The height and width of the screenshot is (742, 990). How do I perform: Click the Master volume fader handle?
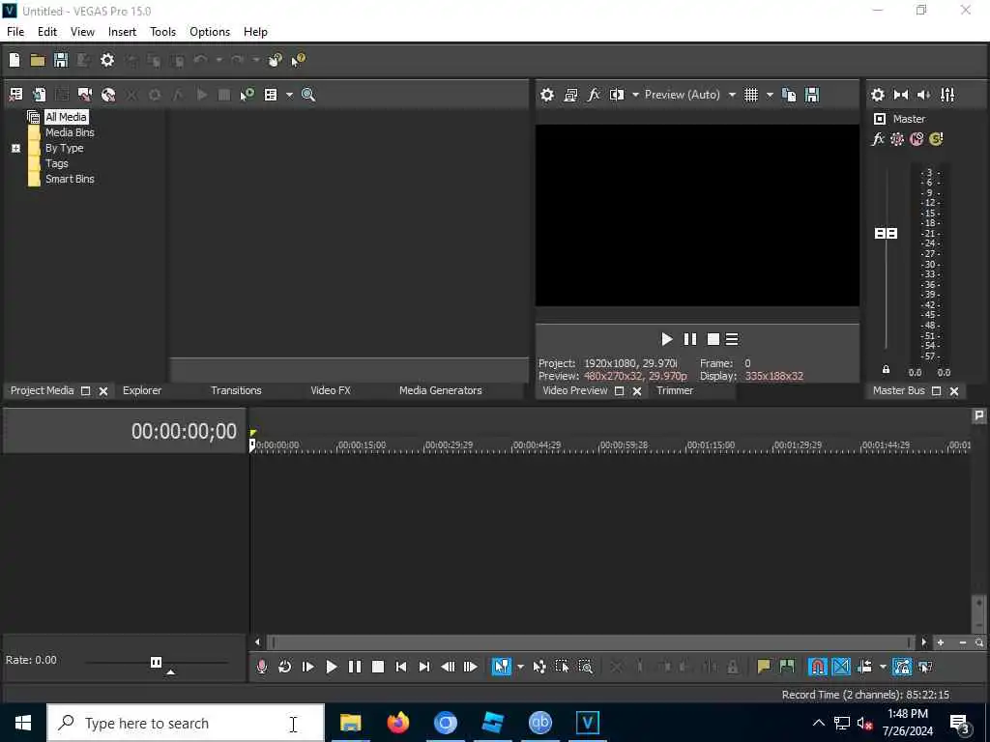(x=886, y=234)
